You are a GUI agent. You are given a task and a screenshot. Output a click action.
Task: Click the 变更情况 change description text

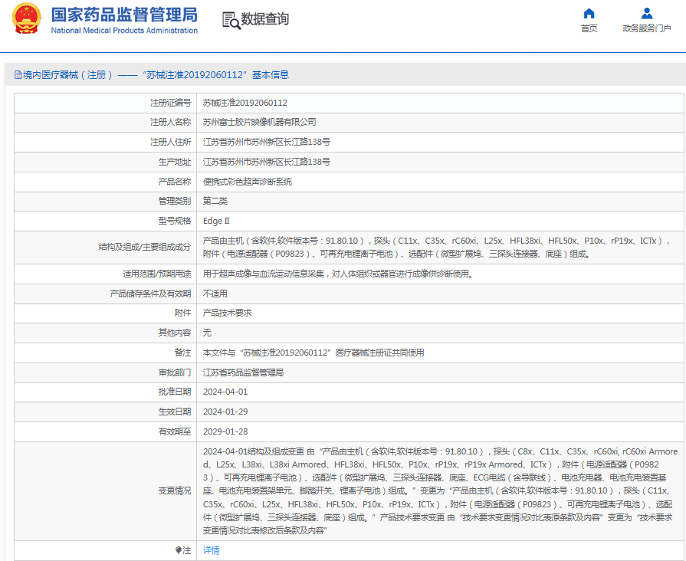(440, 491)
